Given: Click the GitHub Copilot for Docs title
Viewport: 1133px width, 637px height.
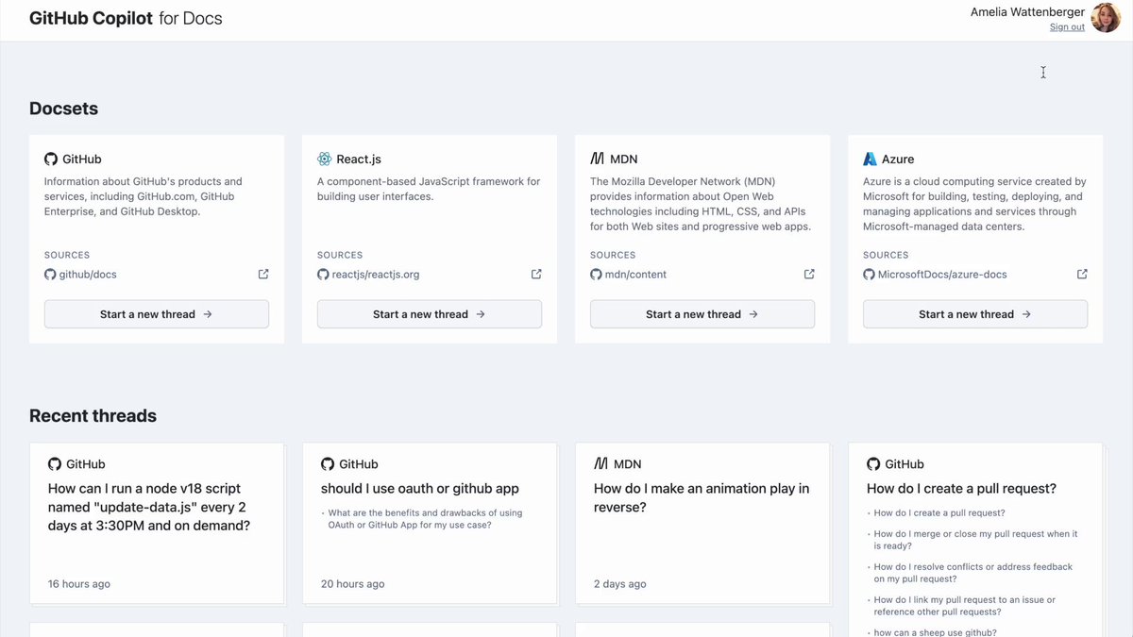Looking at the screenshot, I should 126,18.
